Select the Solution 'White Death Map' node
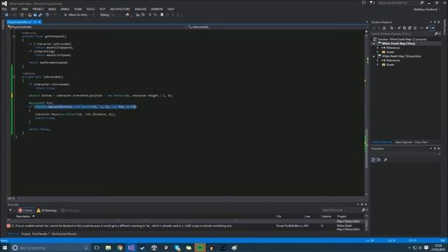This screenshot has height=252, width=448. tap(402, 39)
